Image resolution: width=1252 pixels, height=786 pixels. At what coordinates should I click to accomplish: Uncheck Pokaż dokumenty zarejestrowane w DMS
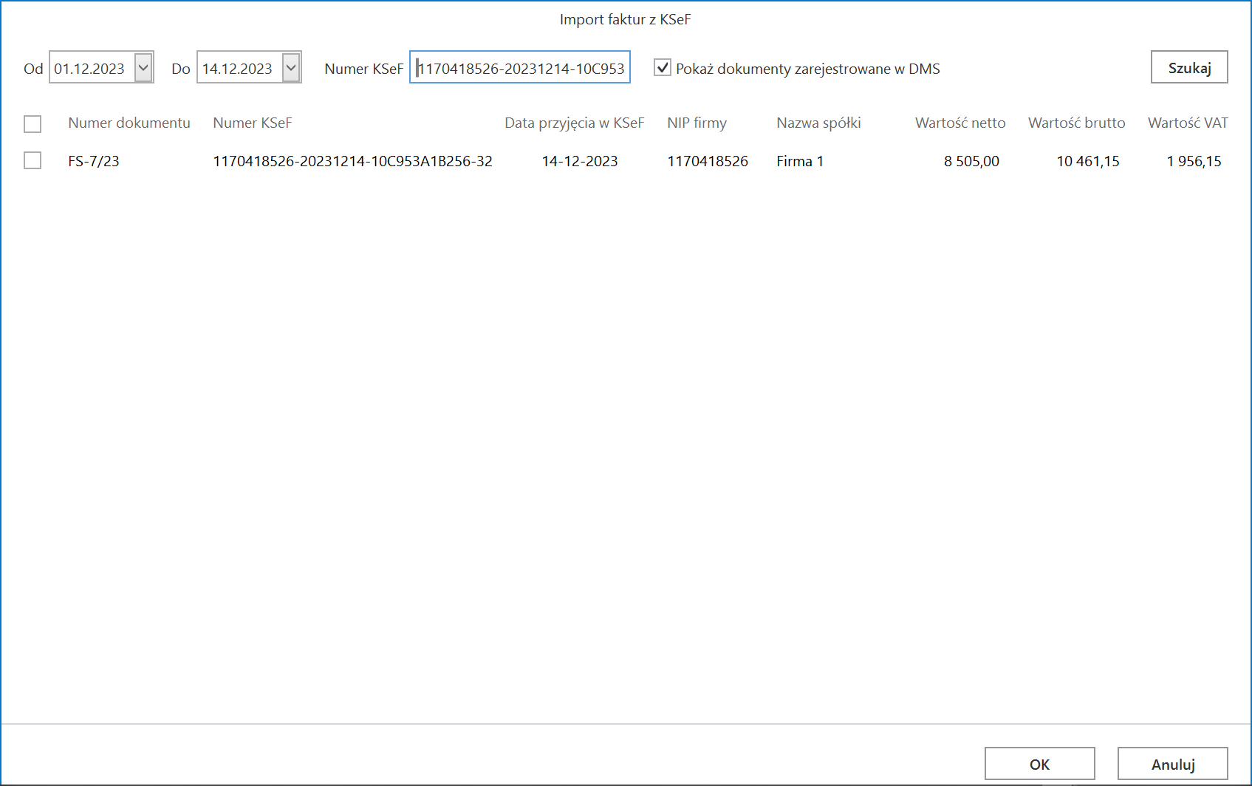[x=663, y=68]
